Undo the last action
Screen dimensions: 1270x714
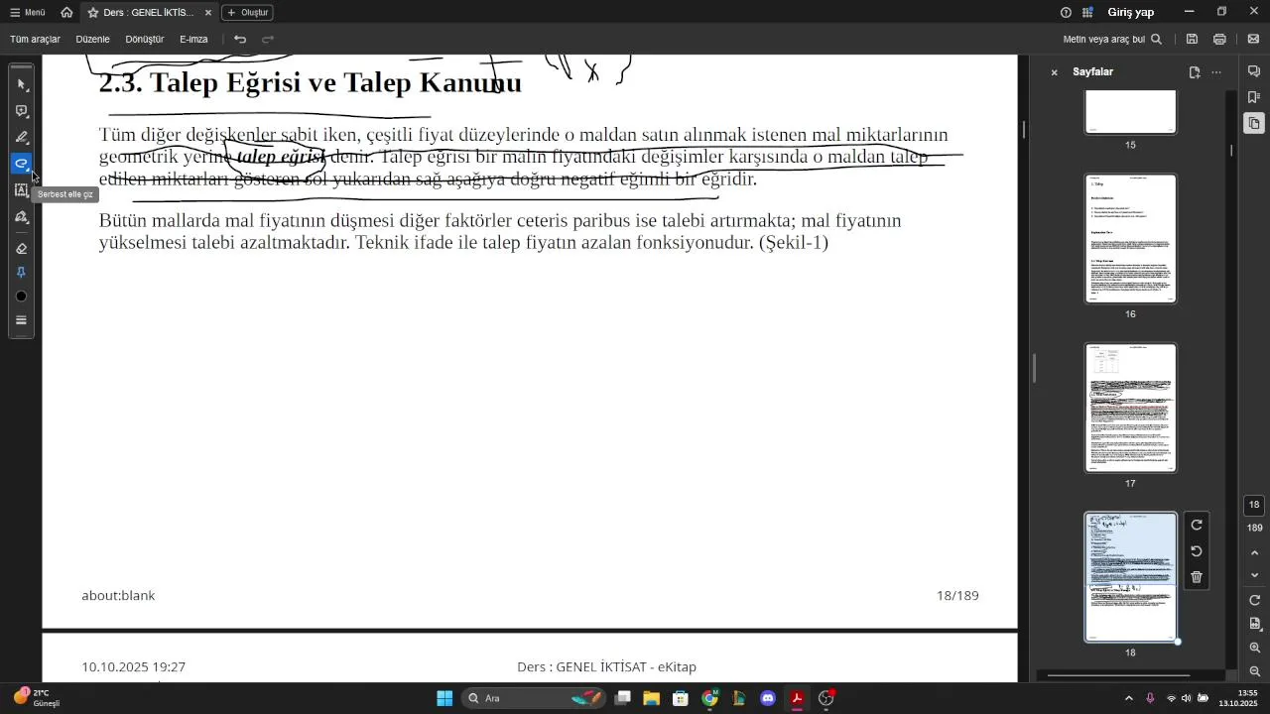pyautogui.click(x=240, y=40)
